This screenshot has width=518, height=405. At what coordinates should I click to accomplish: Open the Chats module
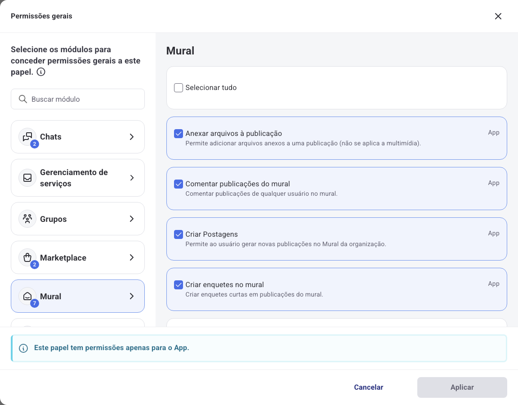(x=78, y=136)
